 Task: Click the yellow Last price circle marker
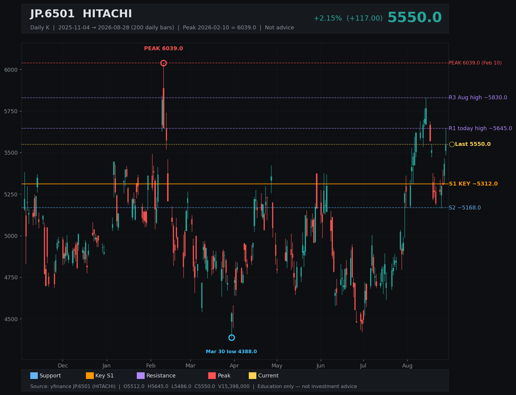(x=452, y=144)
